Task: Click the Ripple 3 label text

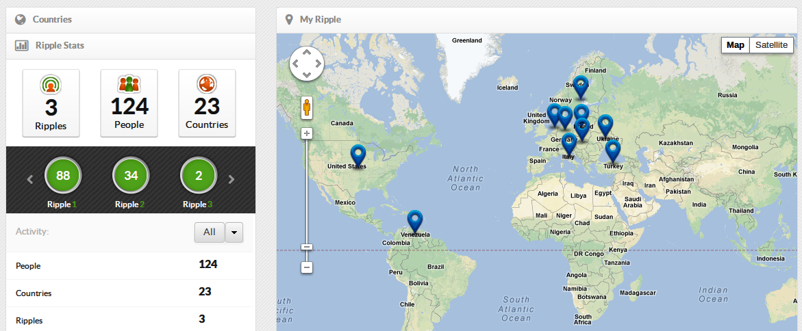Action: pyautogui.click(x=197, y=204)
